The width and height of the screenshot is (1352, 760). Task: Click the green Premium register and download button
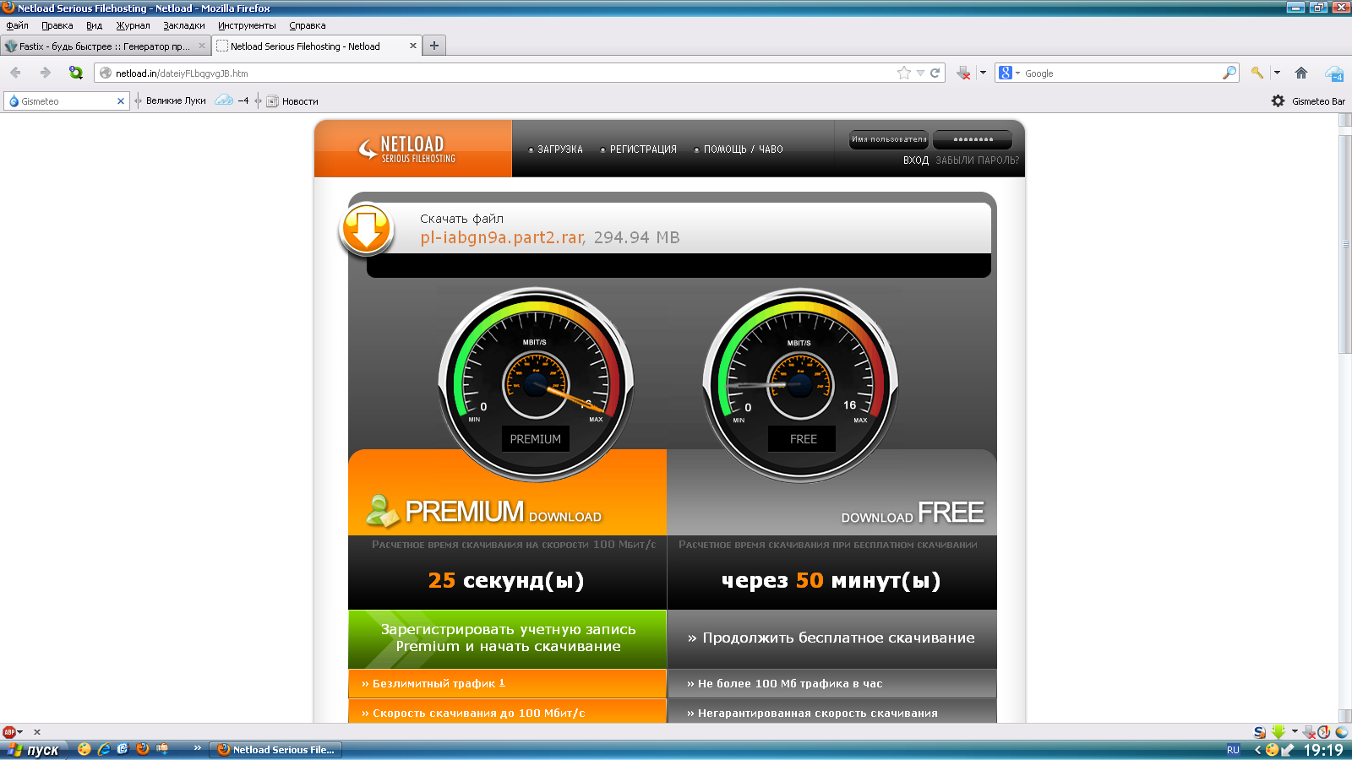(x=507, y=638)
